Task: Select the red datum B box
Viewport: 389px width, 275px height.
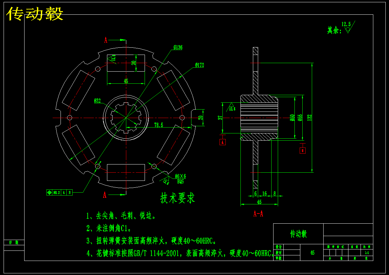Action: point(302,150)
